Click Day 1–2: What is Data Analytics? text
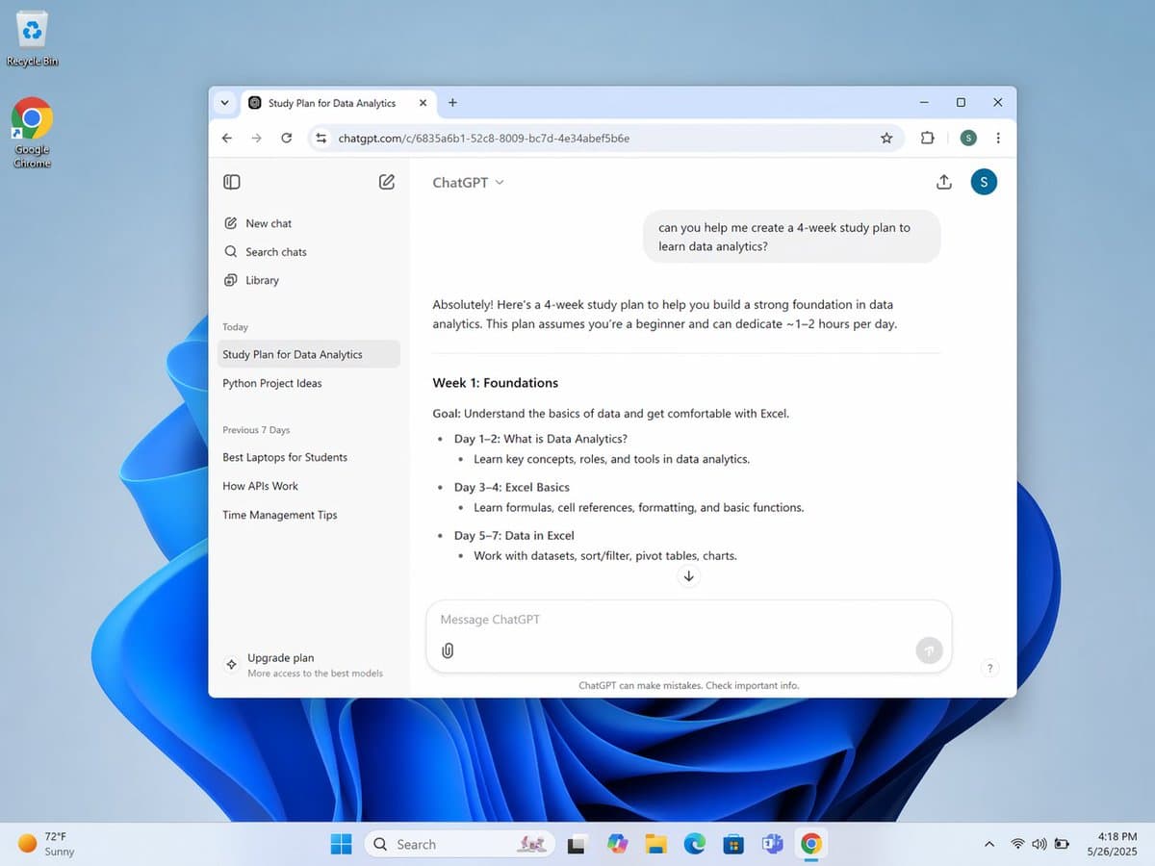The width and height of the screenshot is (1155, 866). (x=540, y=439)
